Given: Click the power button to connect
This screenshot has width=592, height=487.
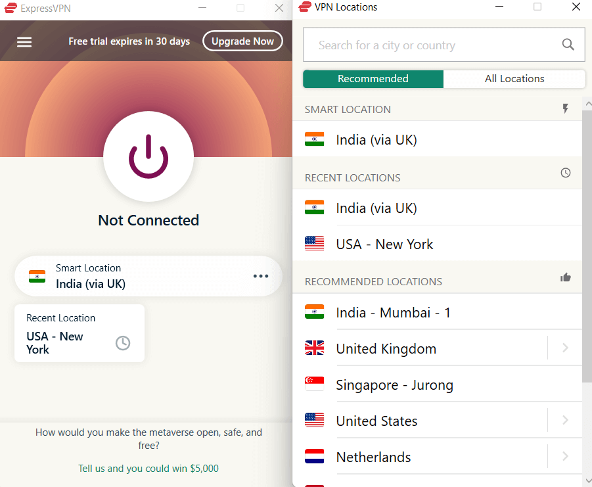Looking at the screenshot, I should coord(148,156).
